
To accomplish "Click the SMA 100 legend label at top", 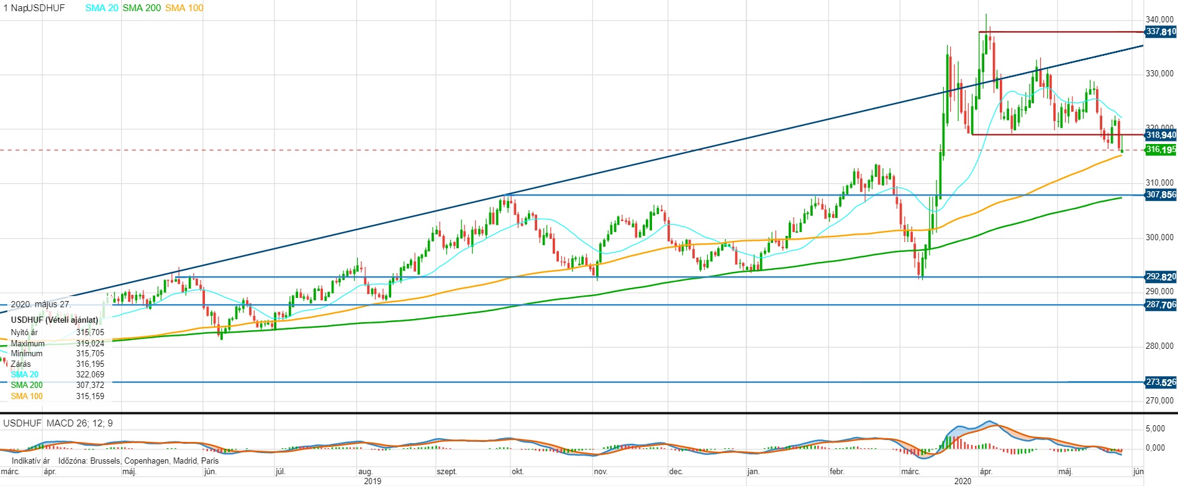I will click(184, 8).
